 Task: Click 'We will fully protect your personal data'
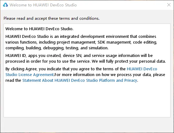[129, 61]
